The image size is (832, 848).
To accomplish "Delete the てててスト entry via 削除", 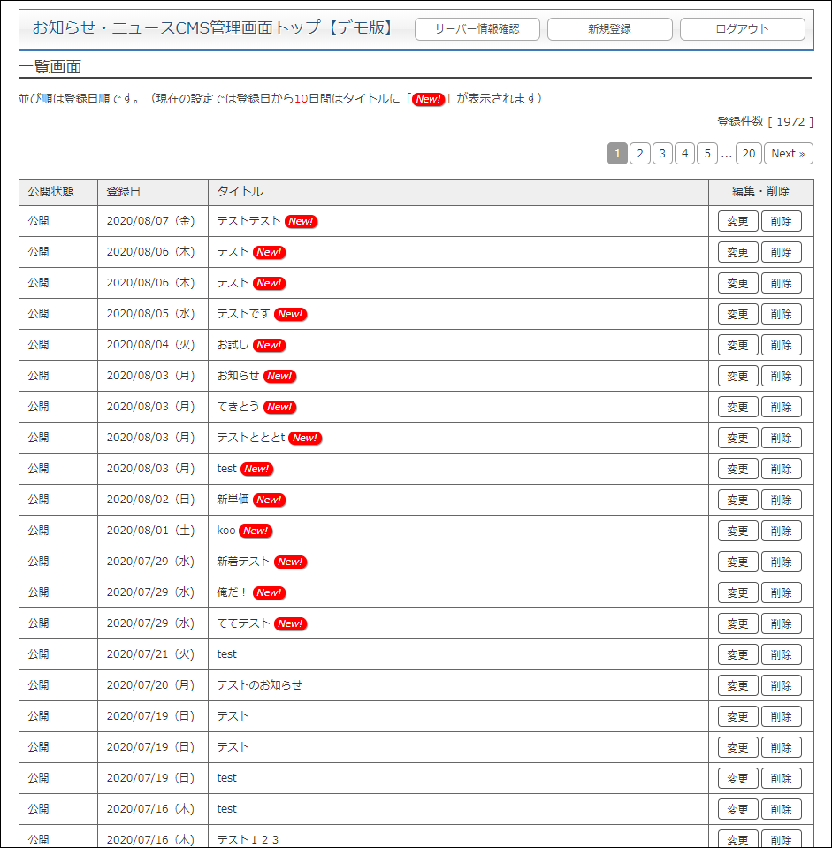I will (x=782, y=623).
